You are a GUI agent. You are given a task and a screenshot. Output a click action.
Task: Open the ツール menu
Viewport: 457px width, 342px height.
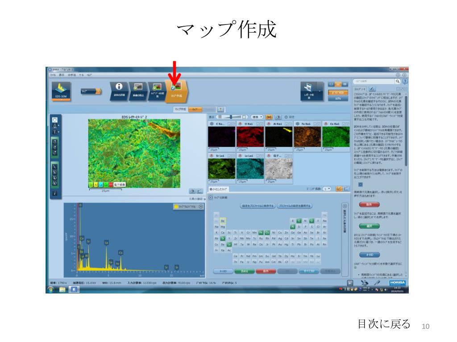81,75
